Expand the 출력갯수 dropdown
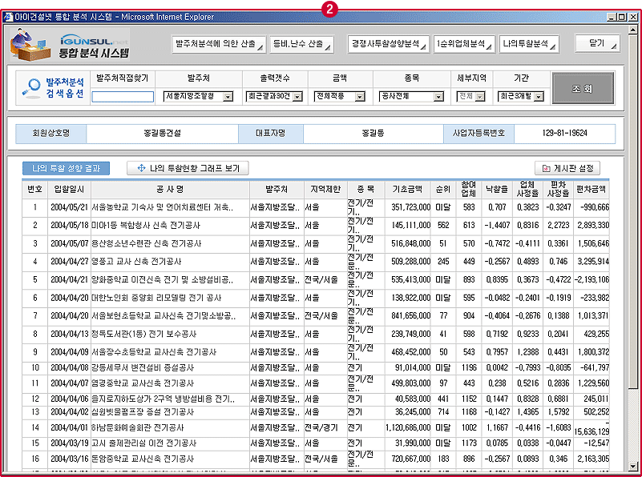The width and height of the screenshot is (642, 477). (x=274, y=97)
